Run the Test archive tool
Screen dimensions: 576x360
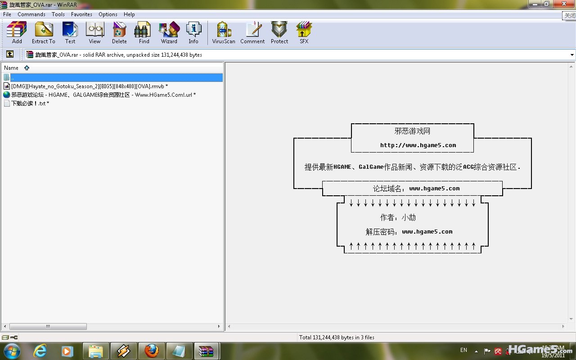click(70, 33)
